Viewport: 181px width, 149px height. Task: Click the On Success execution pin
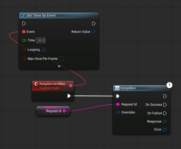click(x=165, y=105)
